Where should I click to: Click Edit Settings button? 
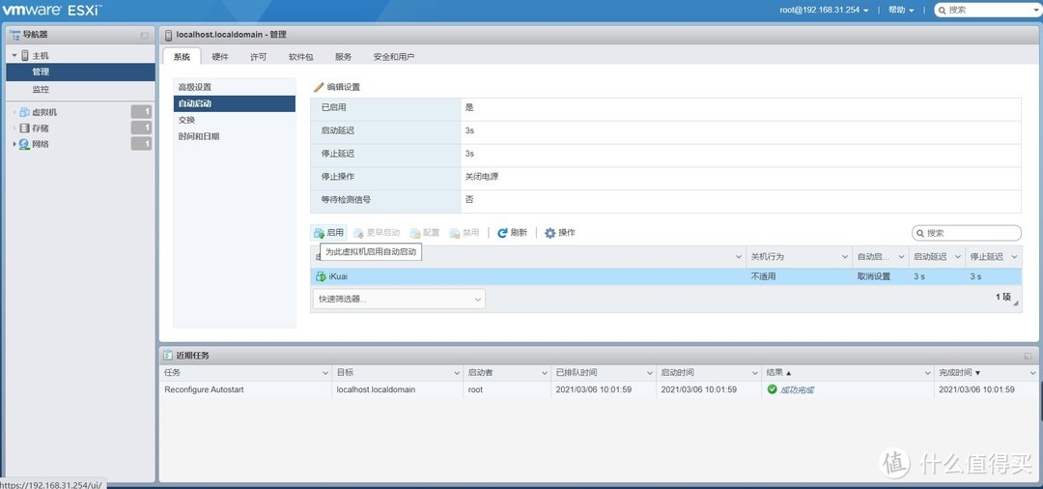(x=337, y=87)
